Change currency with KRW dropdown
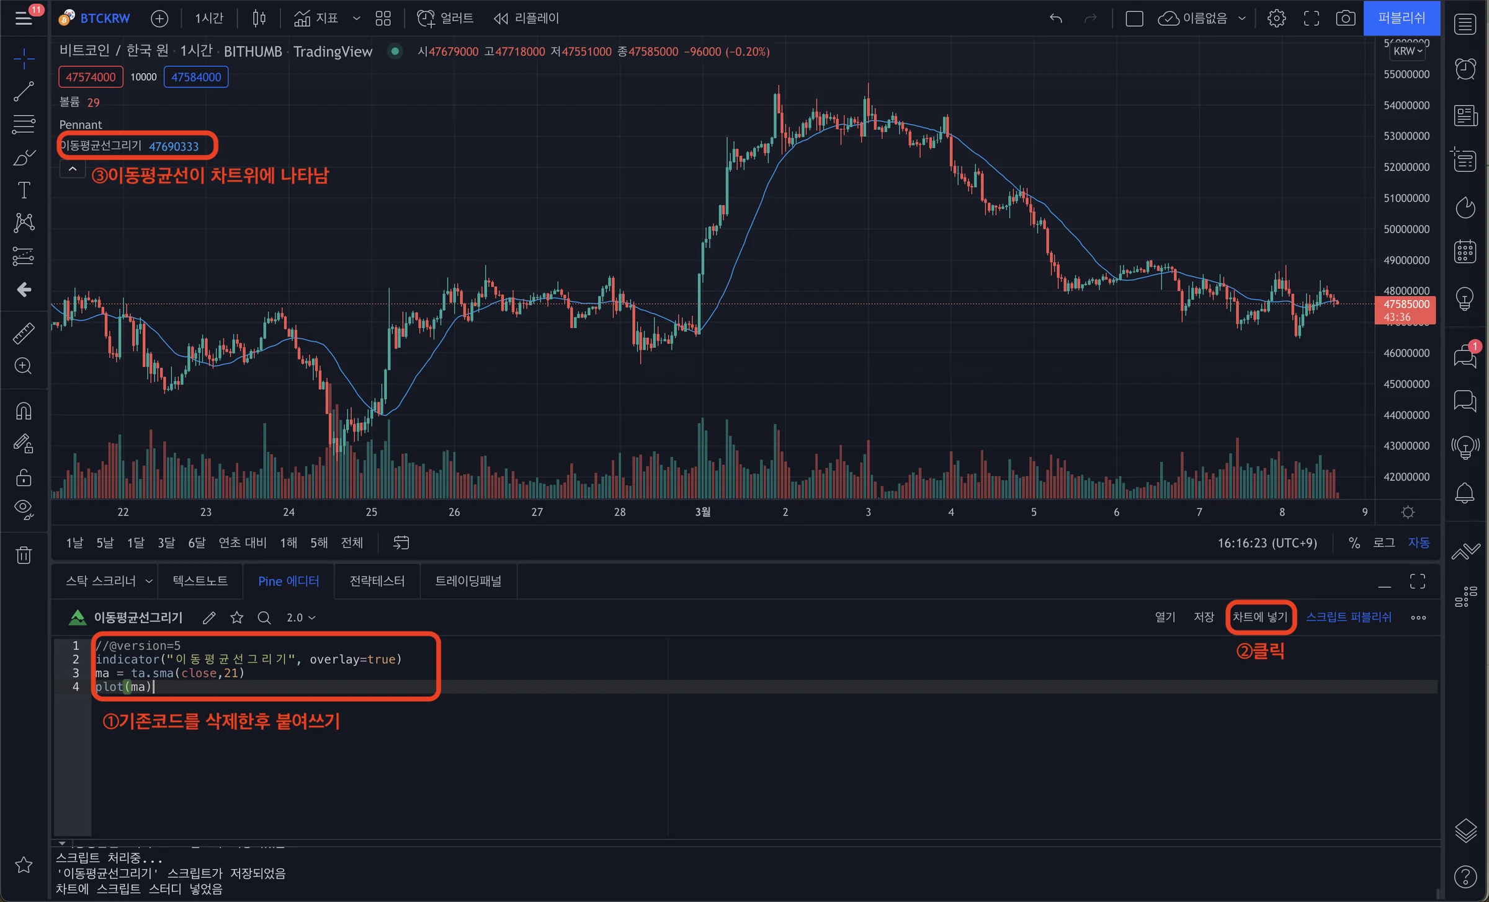Image resolution: width=1489 pixels, height=902 pixels. tap(1407, 51)
